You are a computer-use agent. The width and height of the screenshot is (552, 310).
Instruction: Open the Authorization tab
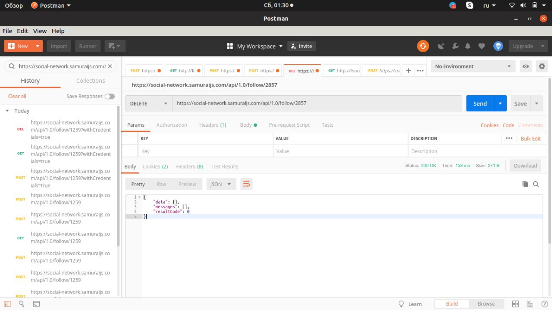[172, 125]
